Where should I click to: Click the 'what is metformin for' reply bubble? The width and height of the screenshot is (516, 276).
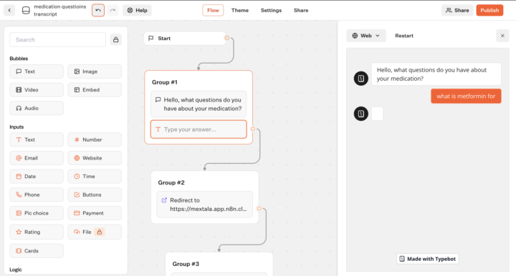pyautogui.click(x=466, y=96)
